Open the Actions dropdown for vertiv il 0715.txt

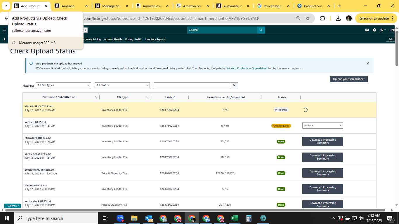pos(323,125)
